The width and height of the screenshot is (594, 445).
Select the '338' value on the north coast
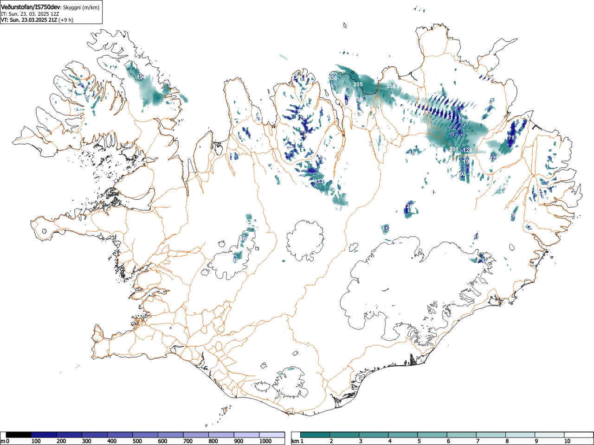333,78
